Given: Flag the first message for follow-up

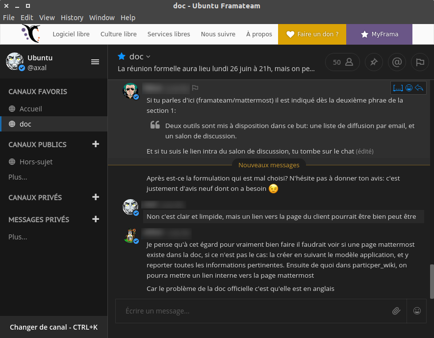Looking at the screenshot, I should [195, 88].
